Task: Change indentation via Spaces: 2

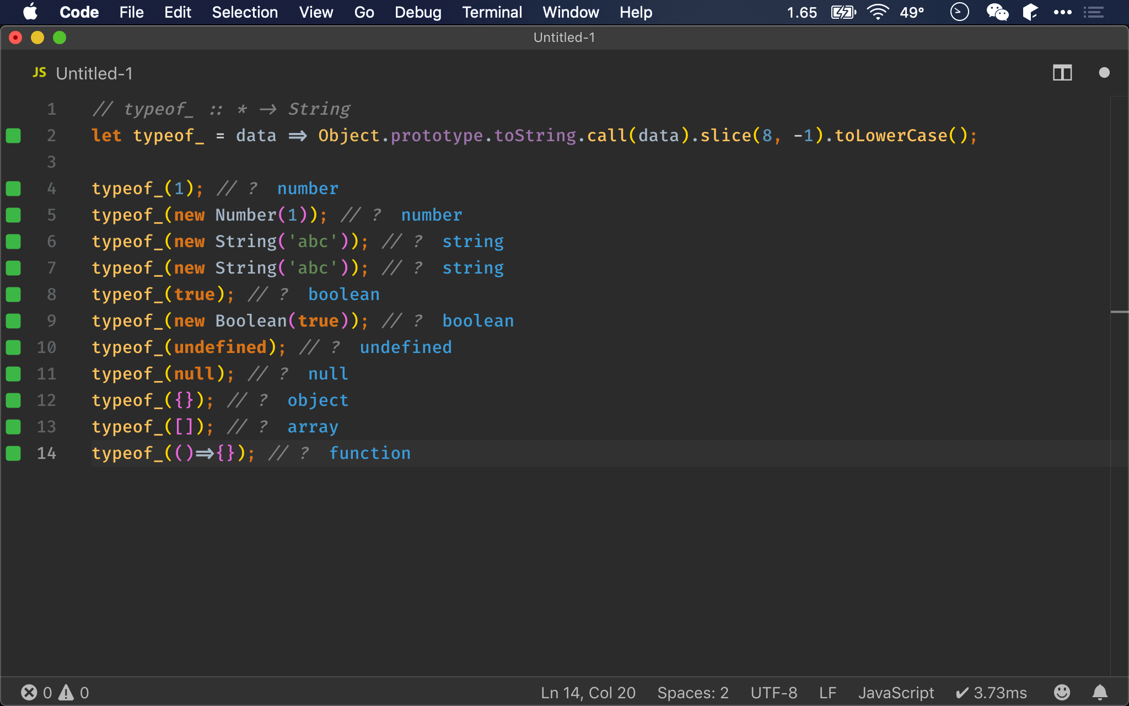Action: coord(692,692)
